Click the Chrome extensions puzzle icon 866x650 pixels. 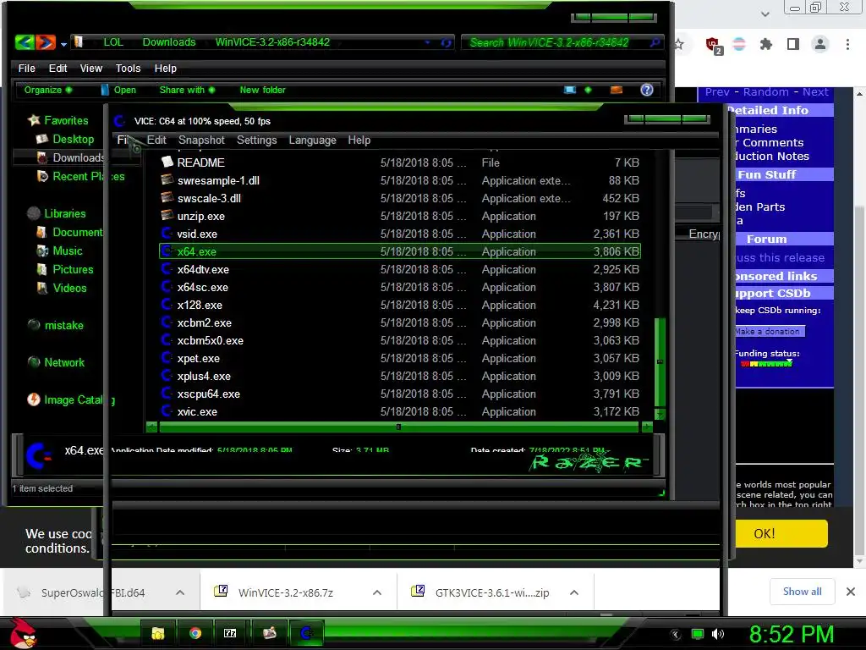(765, 44)
